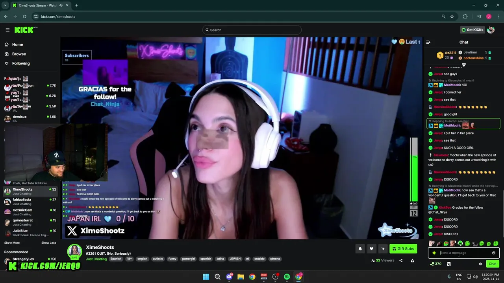This screenshot has height=283, width=504.
Task: Open the chat shop icon
Action: (x=449, y=264)
